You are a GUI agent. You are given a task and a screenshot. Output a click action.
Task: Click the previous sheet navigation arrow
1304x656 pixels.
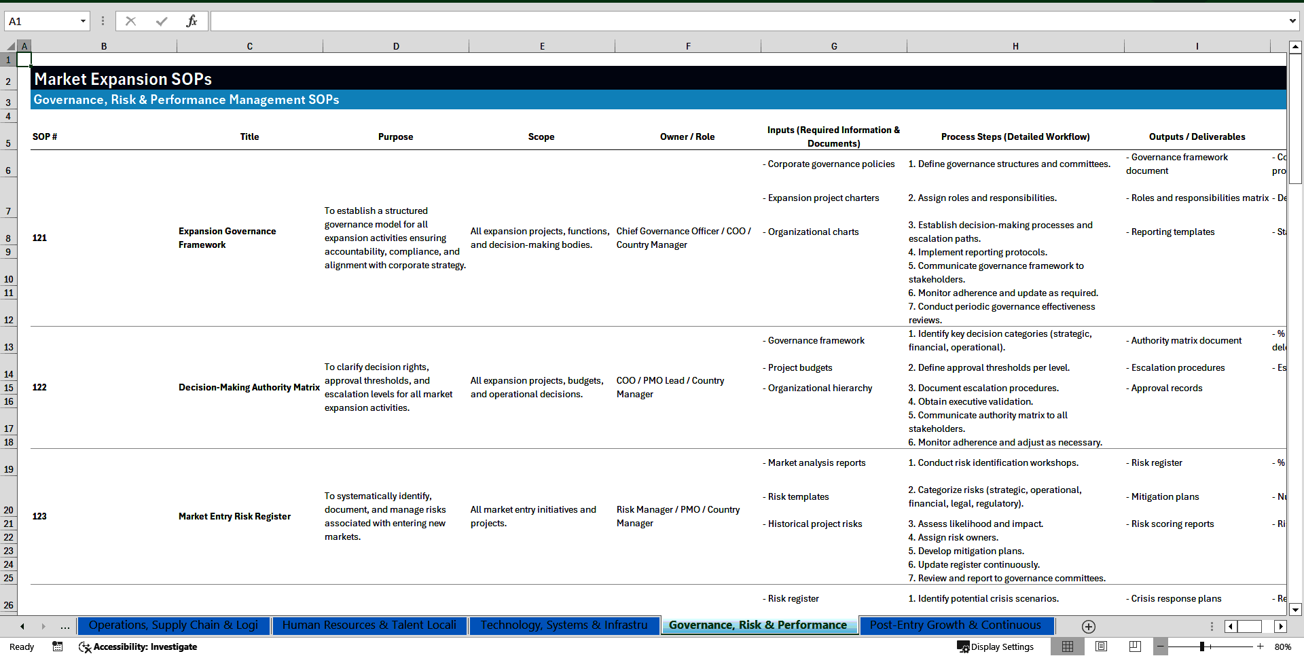coord(22,626)
